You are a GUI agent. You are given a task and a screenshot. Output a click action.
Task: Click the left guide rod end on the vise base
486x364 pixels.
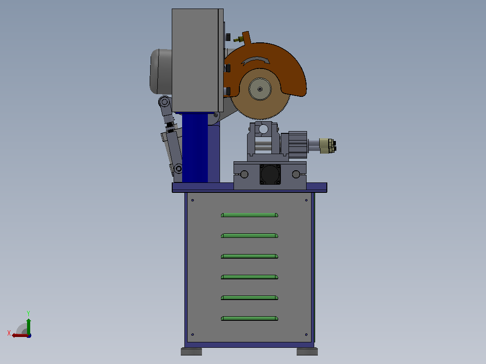pyautogui.click(x=244, y=174)
